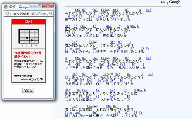192x119 pixels.
Task: Click the Chrome icon in popup title bar
Action: click(x=6, y=7)
